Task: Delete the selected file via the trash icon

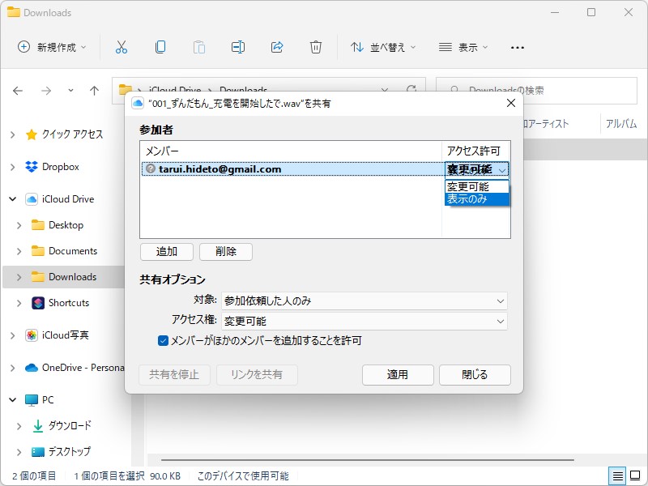Action: click(x=315, y=47)
